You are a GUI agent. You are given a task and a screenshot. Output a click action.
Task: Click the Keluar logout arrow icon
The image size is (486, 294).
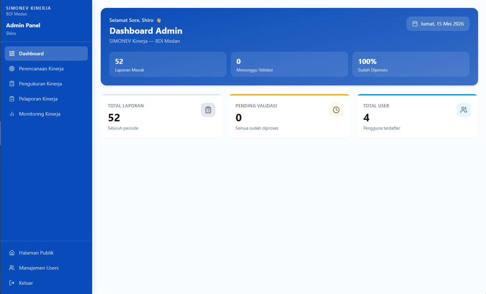(12, 283)
